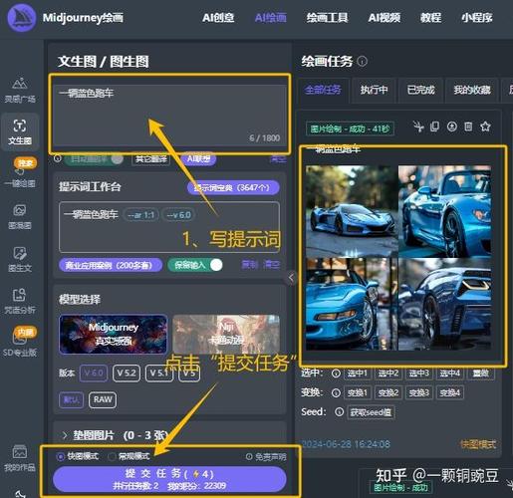Click info icon left of translate toggle
513x498 pixels.
coord(58,158)
